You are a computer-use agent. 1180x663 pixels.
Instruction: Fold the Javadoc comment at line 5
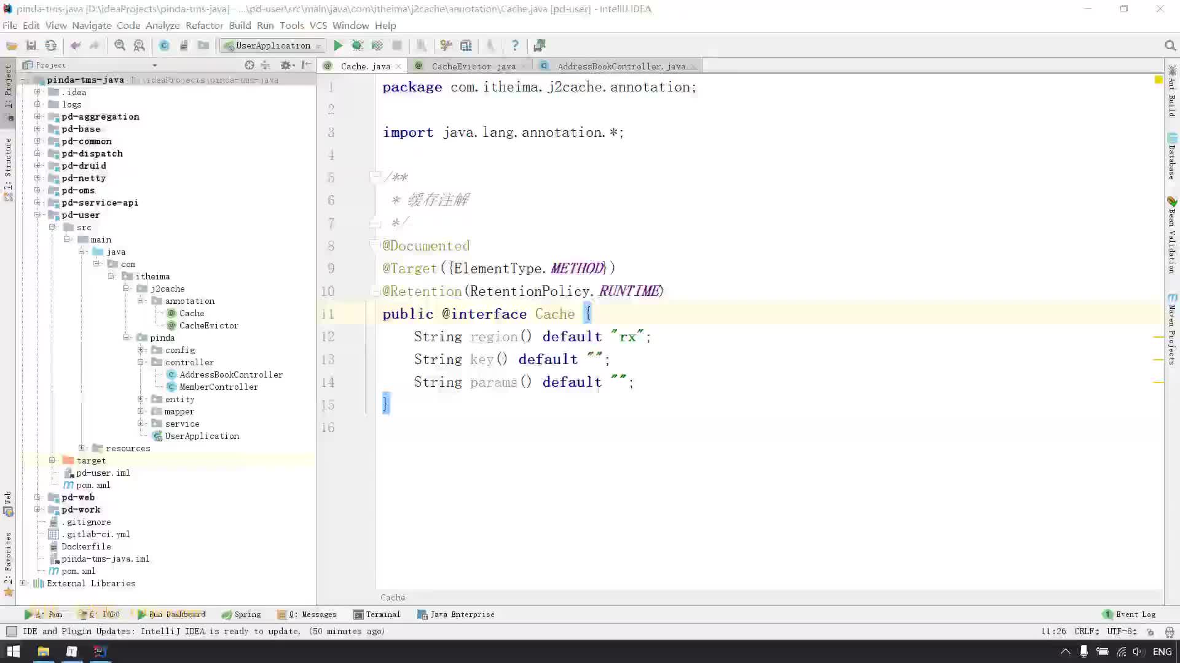click(374, 177)
